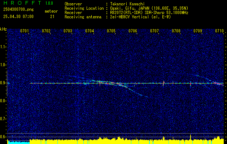This screenshot has height=144, width=227.
Task: Click the 0702 time marker
Action: click(46, 31)
